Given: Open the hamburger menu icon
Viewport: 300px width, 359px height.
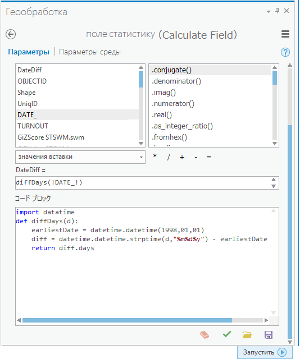Looking at the screenshot, I should [285, 34].
